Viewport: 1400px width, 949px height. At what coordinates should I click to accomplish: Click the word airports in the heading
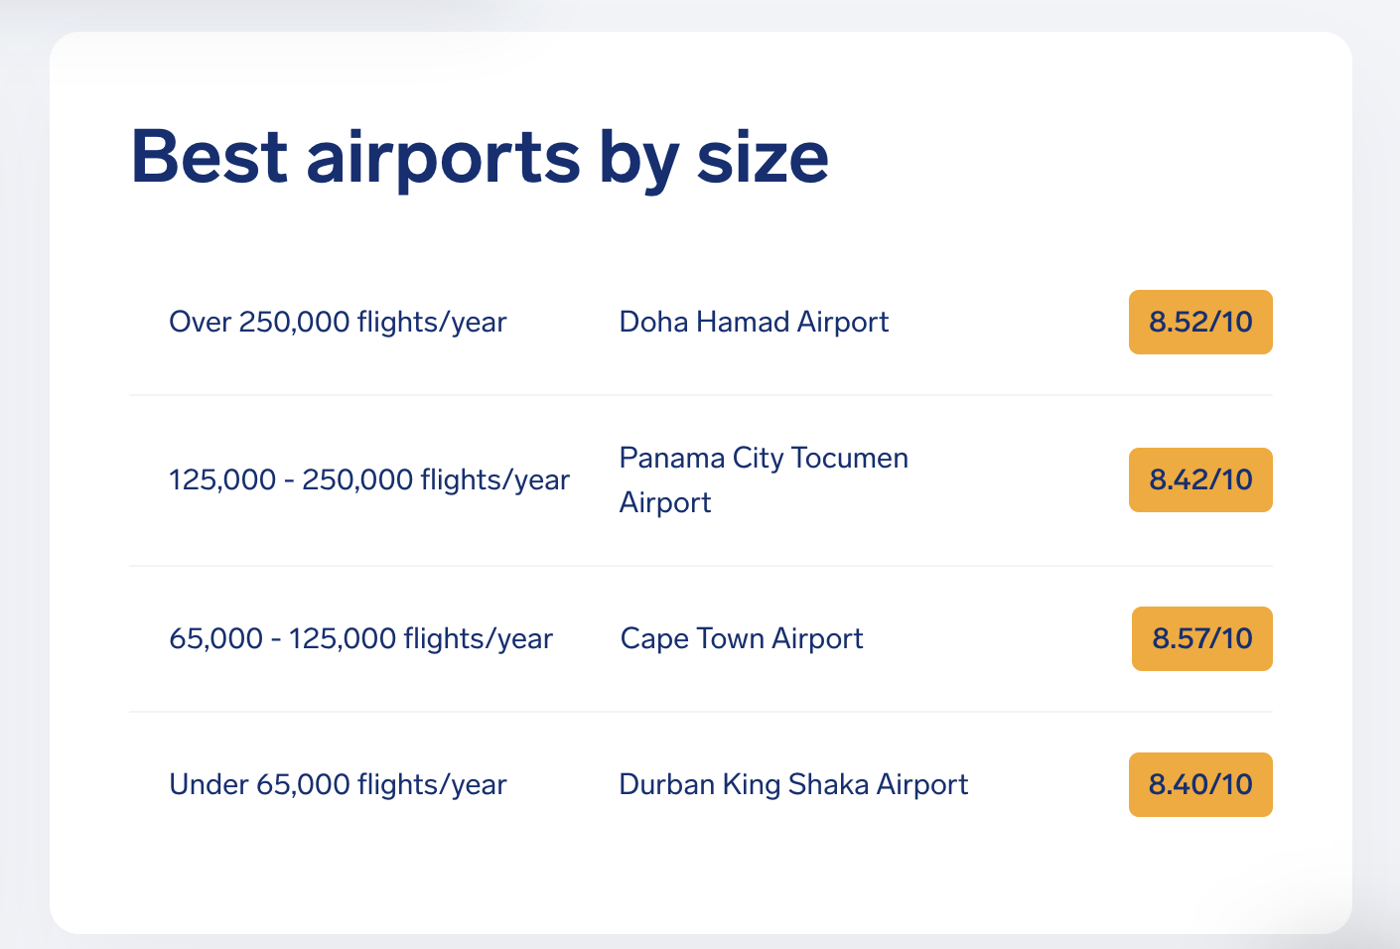pos(443,159)
